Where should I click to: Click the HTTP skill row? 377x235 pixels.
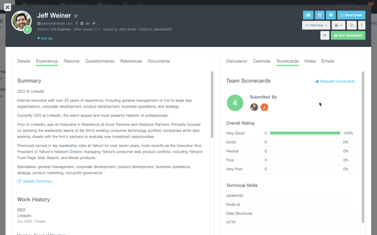[x=291, y=223]
